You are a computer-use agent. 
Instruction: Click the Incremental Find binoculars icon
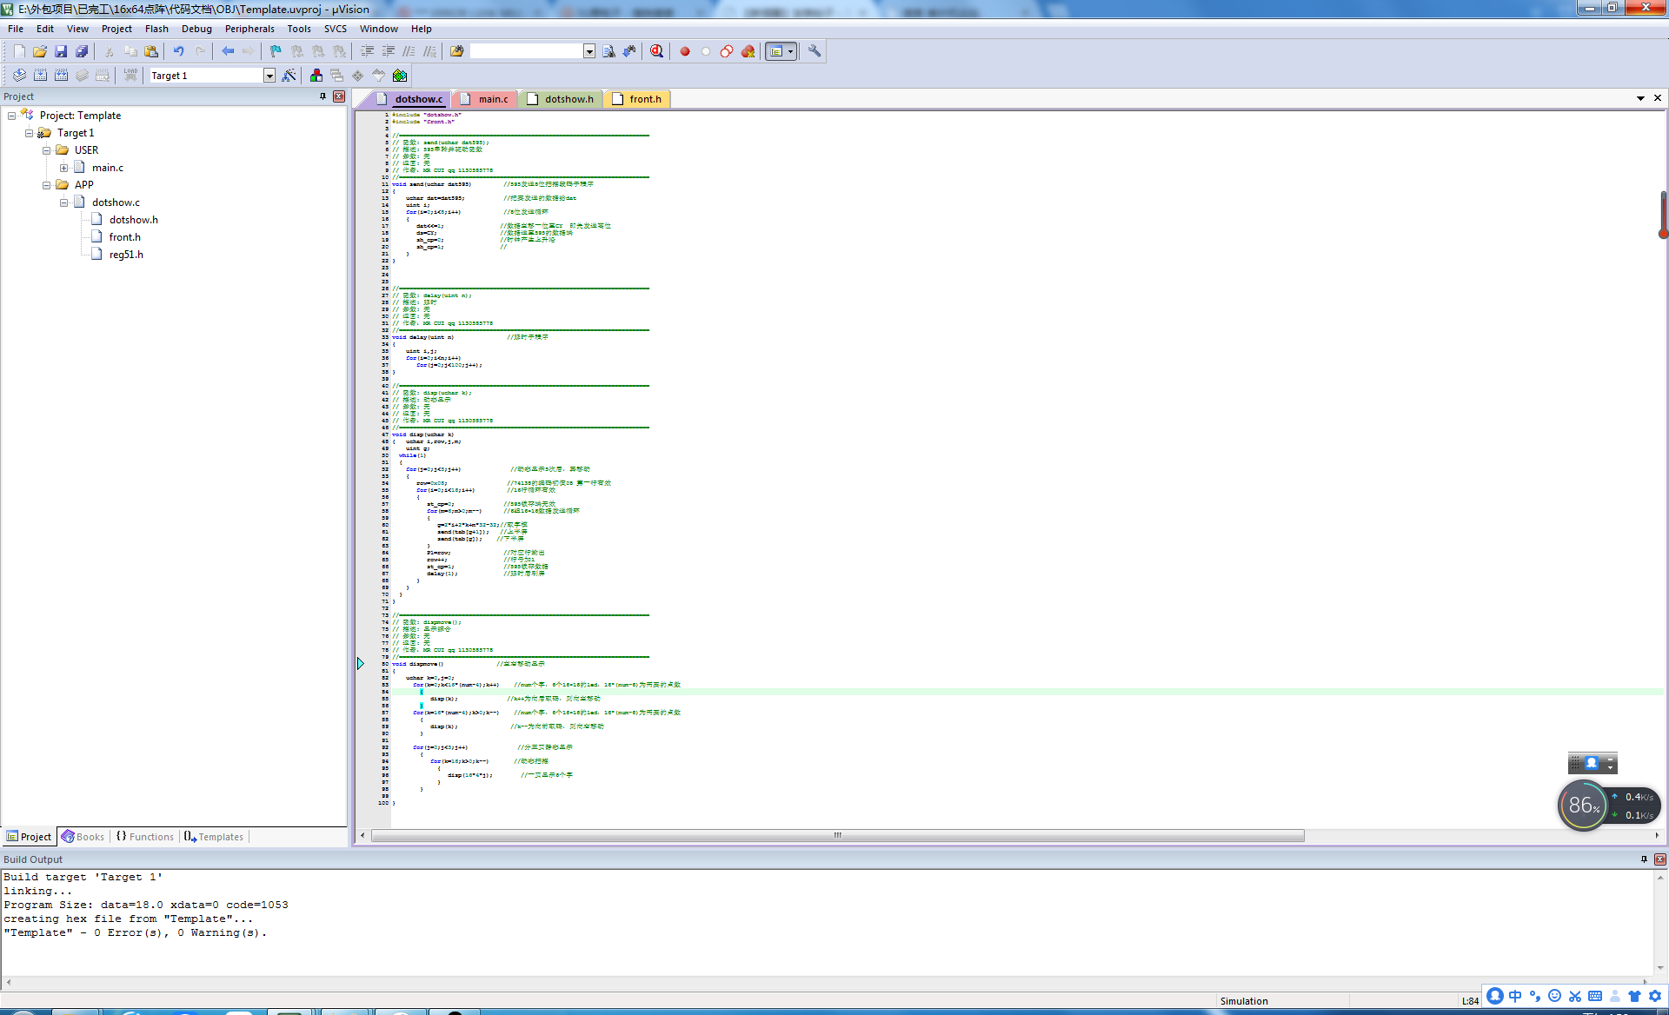(x=629, y=51)
